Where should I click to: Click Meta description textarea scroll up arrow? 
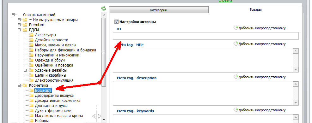[296, 84]
